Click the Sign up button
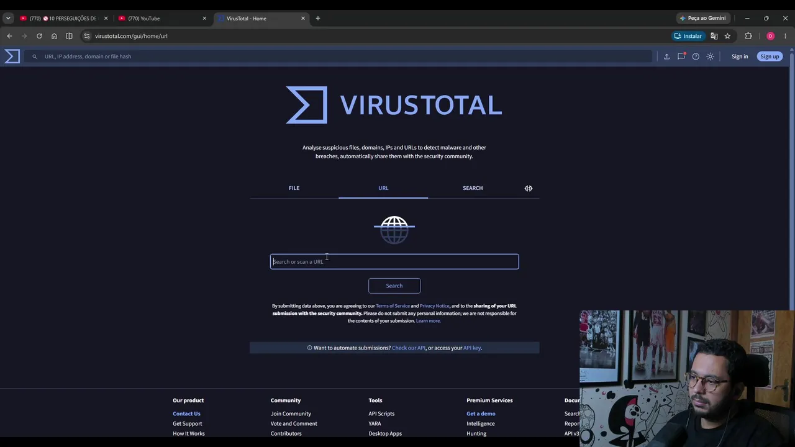795x447 pixels. pos(770,56)
